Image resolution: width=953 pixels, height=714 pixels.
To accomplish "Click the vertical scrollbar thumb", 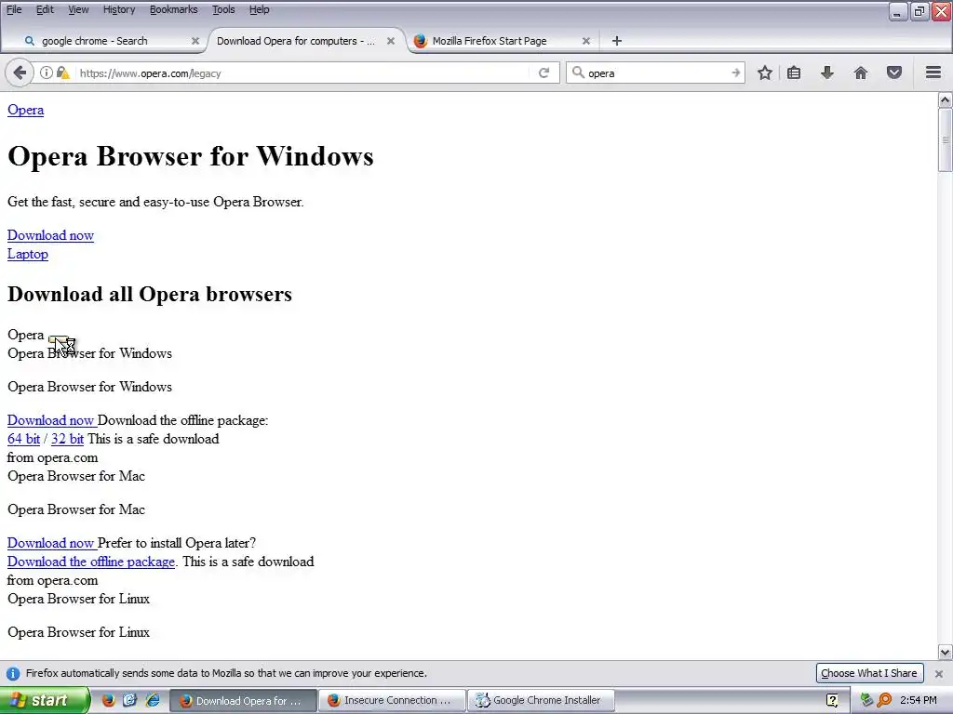I will (945, 139).
